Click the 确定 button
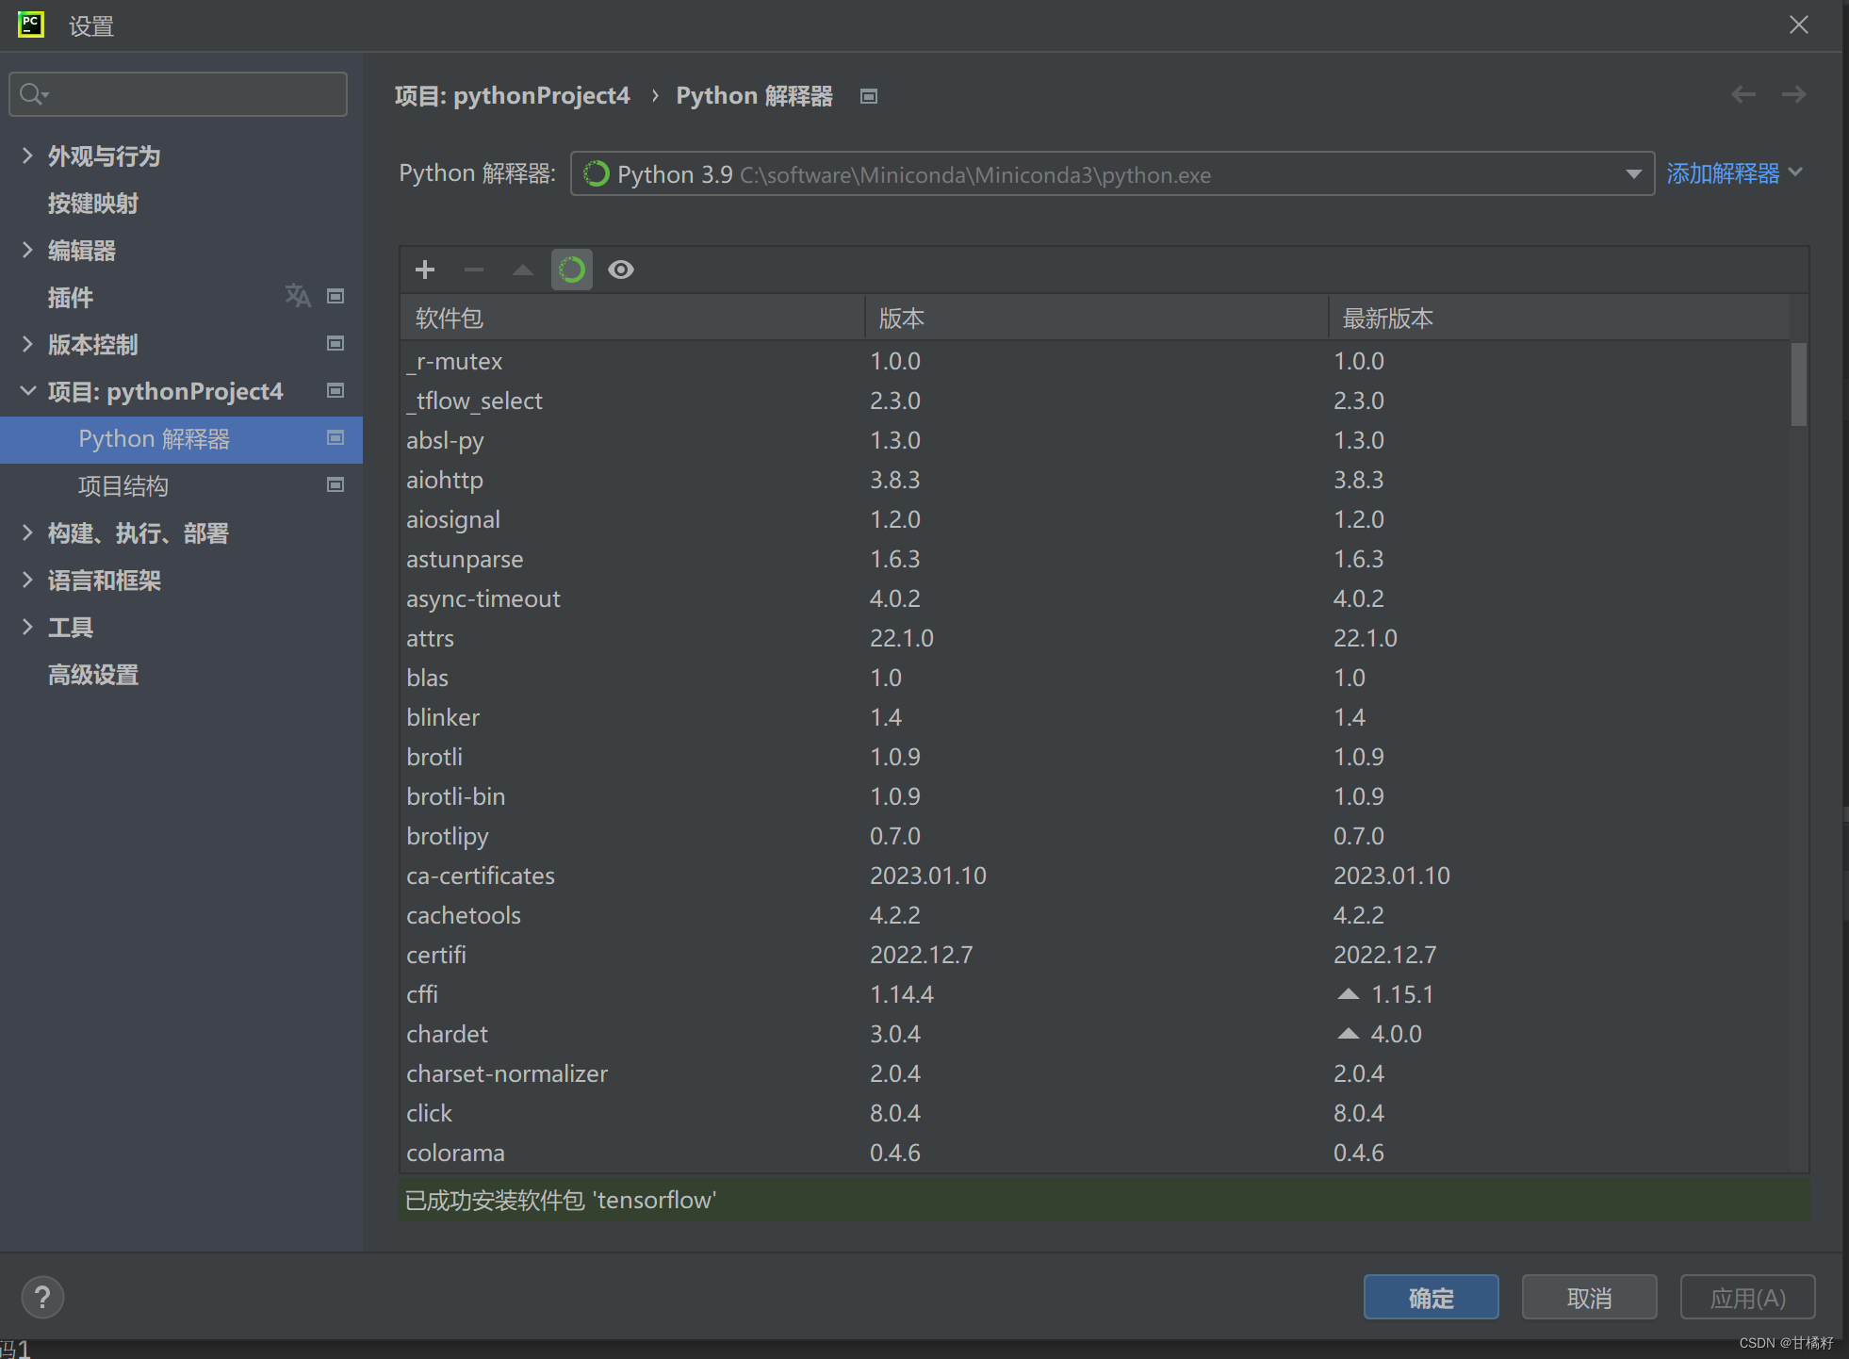Image resolution: width=1849 pixels, height=1359 pixels. click(1430, 1298)
